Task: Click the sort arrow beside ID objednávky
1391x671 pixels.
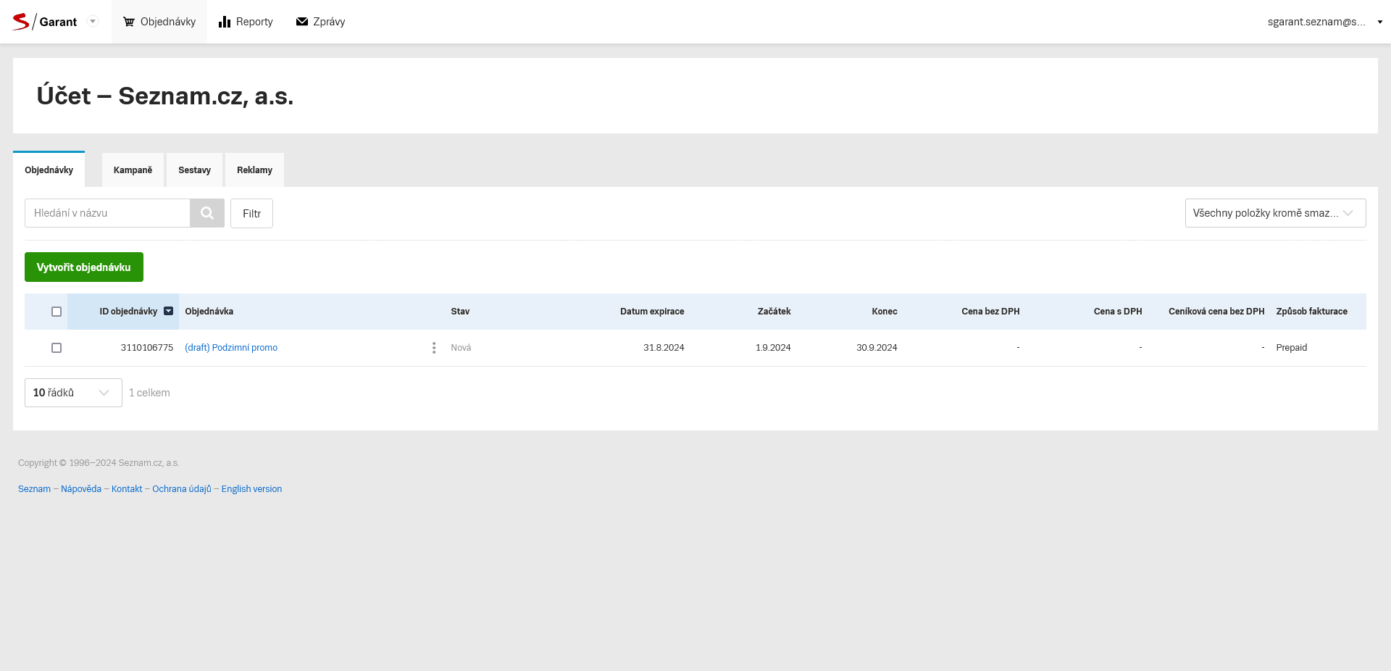Action: tap(169, 312)
